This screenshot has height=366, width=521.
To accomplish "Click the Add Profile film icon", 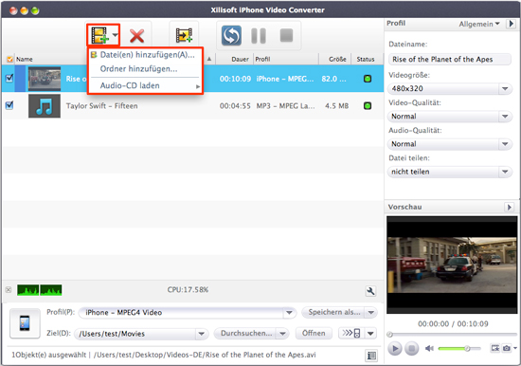I will pos(184,35).
